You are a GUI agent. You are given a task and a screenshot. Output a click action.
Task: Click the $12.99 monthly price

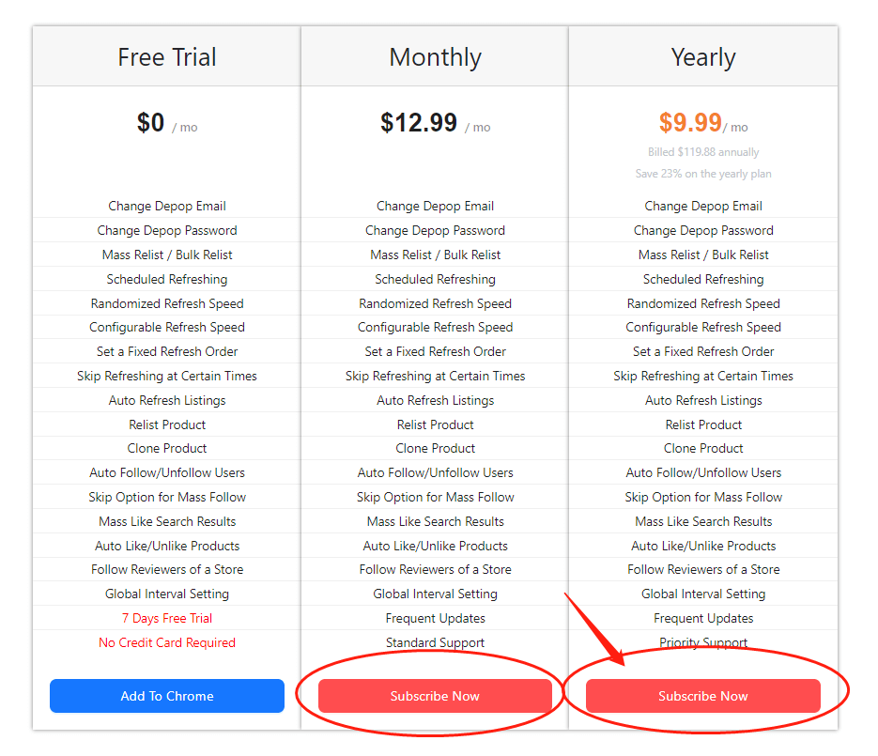click(419, 122)
